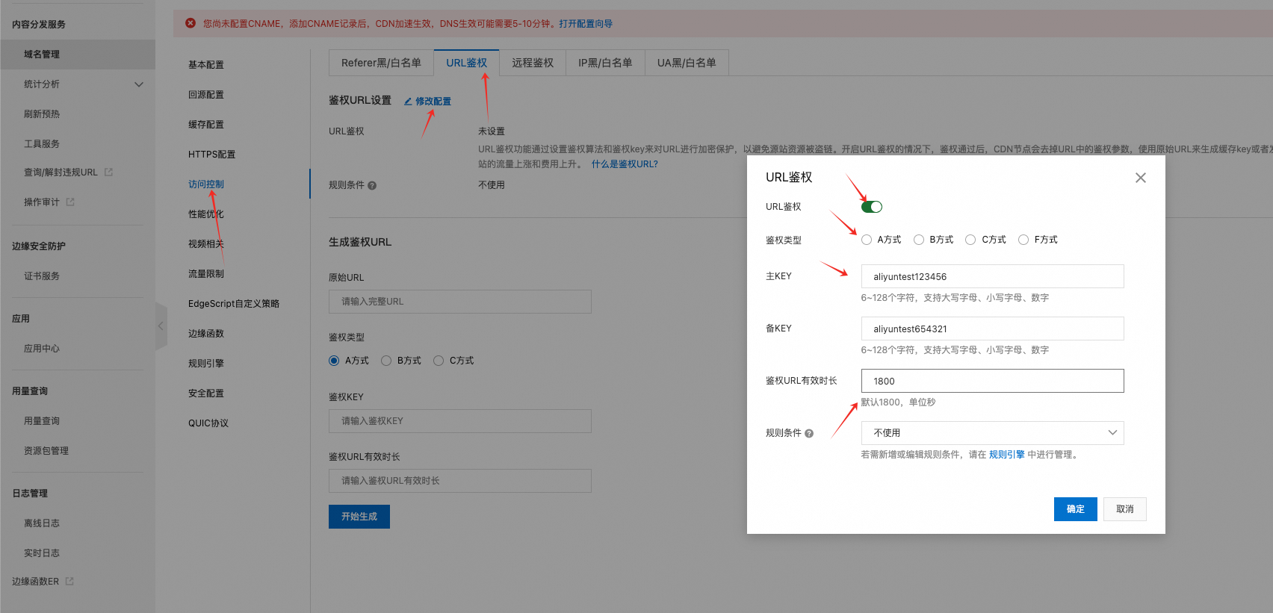1273x613 pixels.
Task: Select C方式 radio under 生成鉴权URL
Action: [439, 361]
